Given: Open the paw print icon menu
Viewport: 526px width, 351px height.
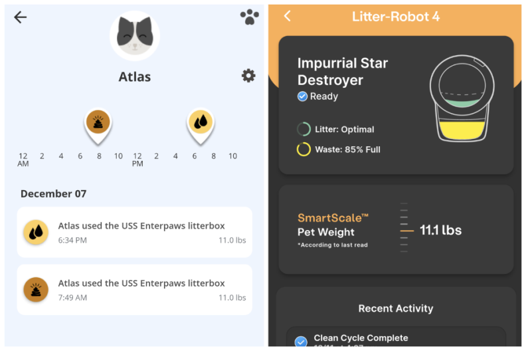Looking at the screenshot, I should coord(249,17).
